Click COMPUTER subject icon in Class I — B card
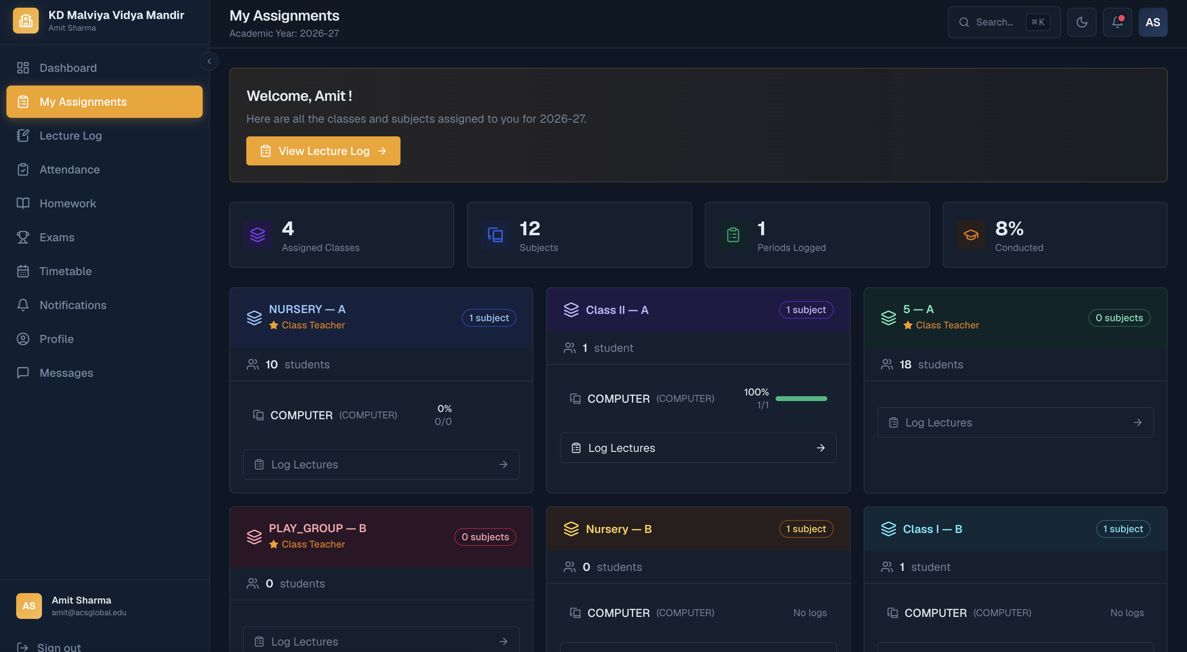This screenshot has width=1187, height=652. tap(893, 613)
